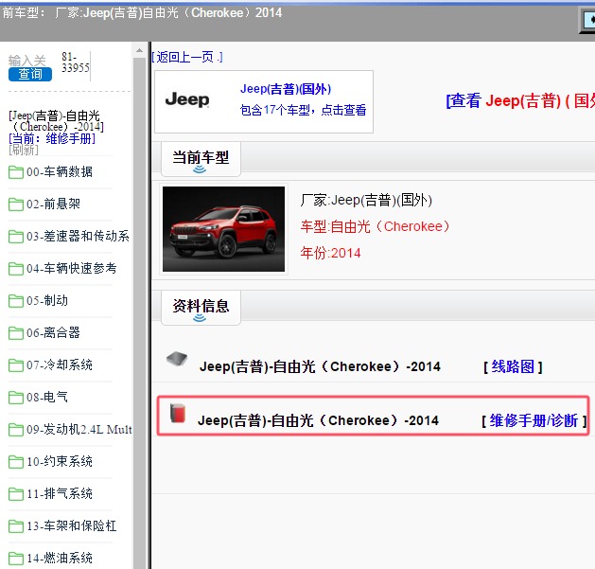The height and width of the screenshot is (569, 595).
Task: Open folder icon of 02-前悬架
Action: pyautogui.click(x=16, y=204)
